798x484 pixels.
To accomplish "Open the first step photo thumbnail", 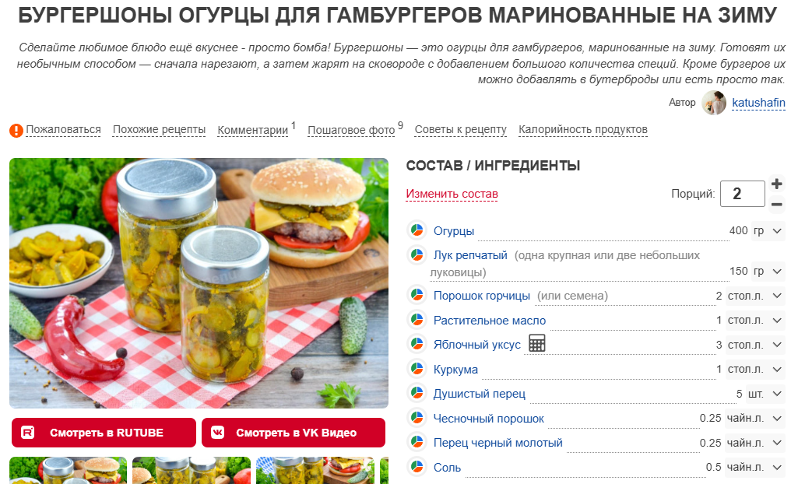I will tap(69, 470).
